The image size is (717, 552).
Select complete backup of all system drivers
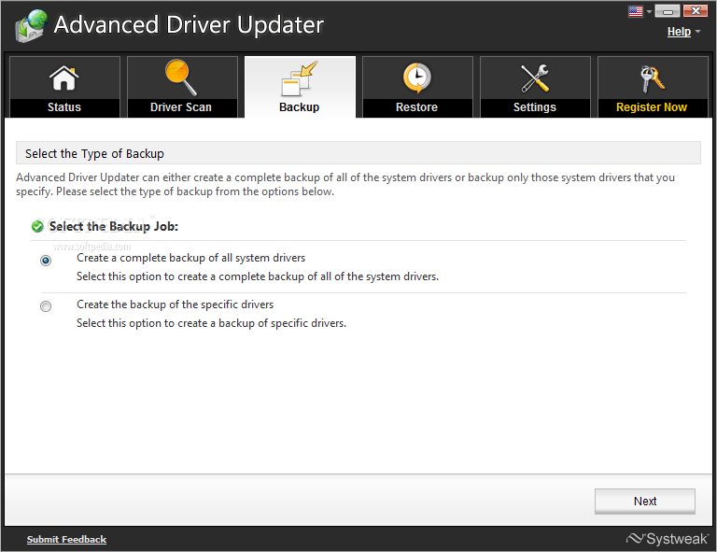tap(46, 261)
